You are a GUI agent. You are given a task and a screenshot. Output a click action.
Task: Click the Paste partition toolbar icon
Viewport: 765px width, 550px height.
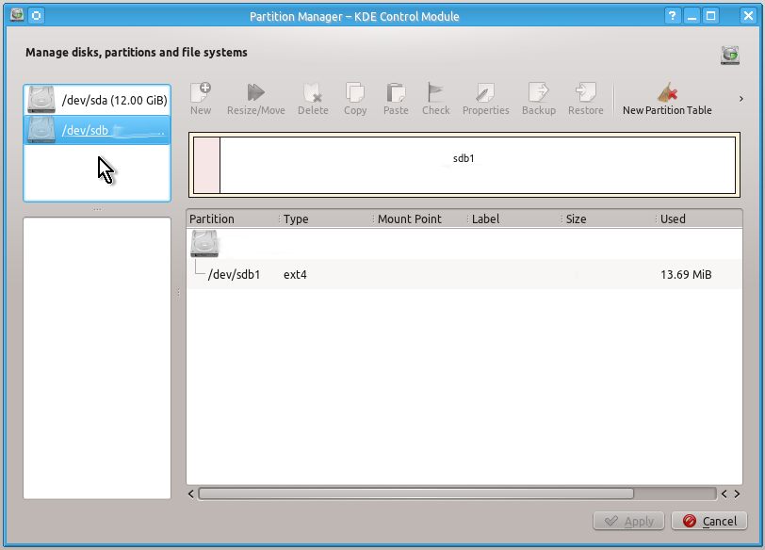pos(396,92)
